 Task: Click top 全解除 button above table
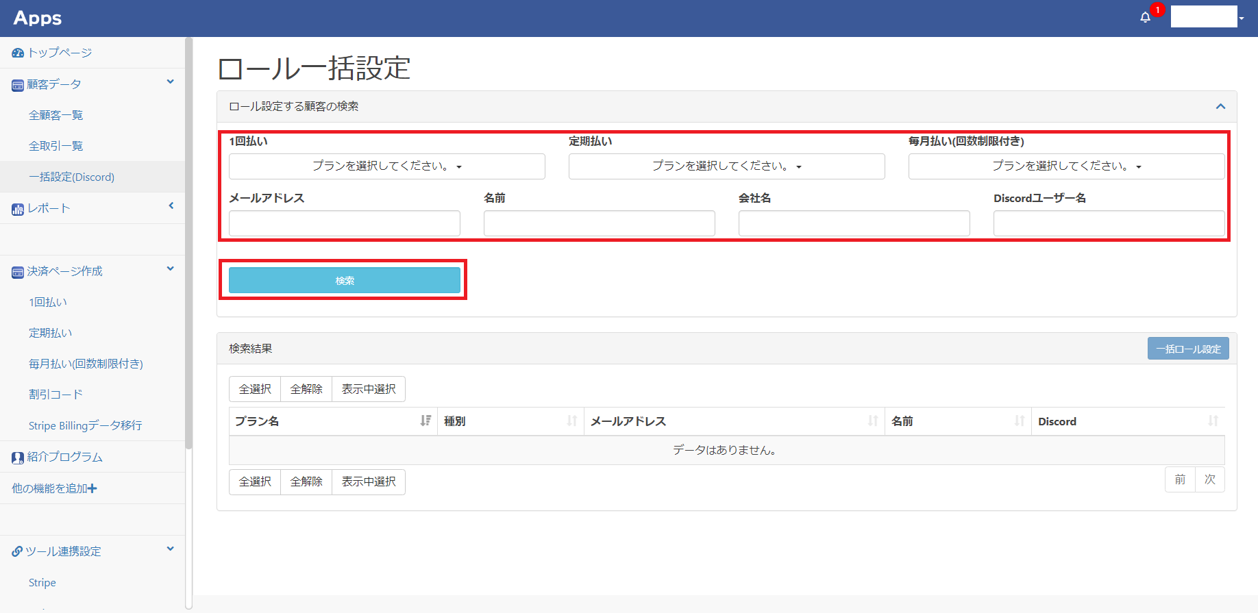coord(306,389)
